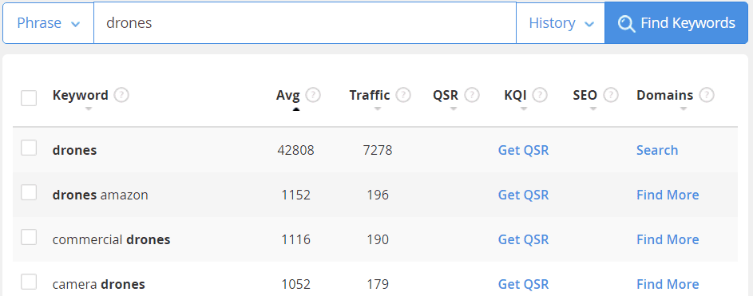753x296 pixels.
Task: Open the Phrase dropdown
Action: pyautogui.click(x=48, y=23)
